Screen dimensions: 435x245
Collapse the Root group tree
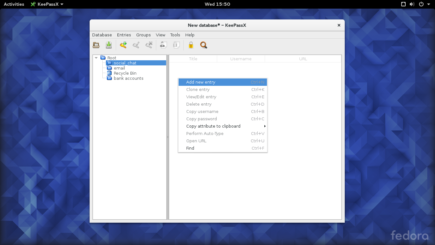tap(96, 58)
